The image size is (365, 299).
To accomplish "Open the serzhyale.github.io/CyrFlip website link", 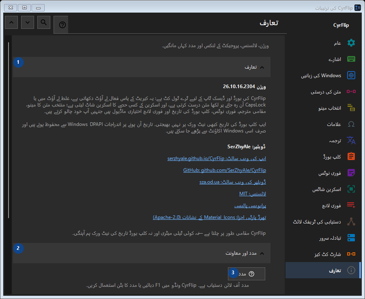I will 217,158.
